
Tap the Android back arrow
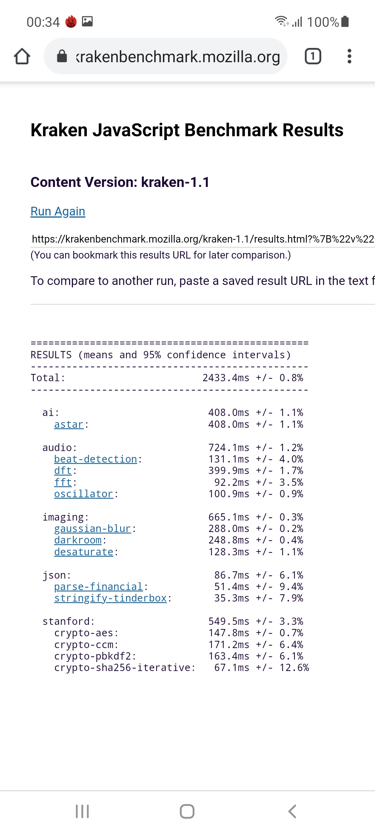292,811
